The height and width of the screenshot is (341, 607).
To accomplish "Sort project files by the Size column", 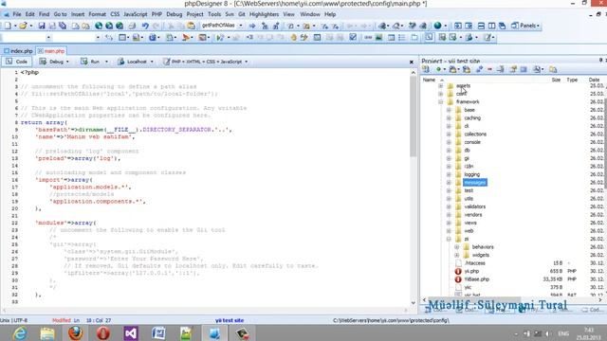I will (x=557, y=80).
